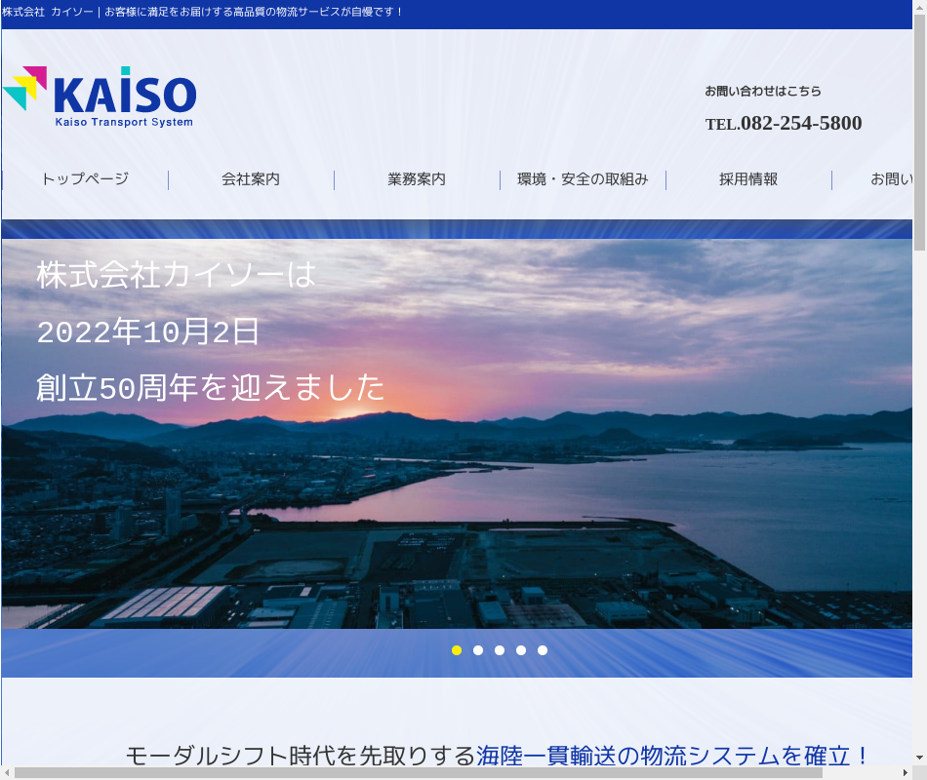The image size is (927, 780).
Task: Click the vertical scrollbar down arrow
Action: (919, 758)
